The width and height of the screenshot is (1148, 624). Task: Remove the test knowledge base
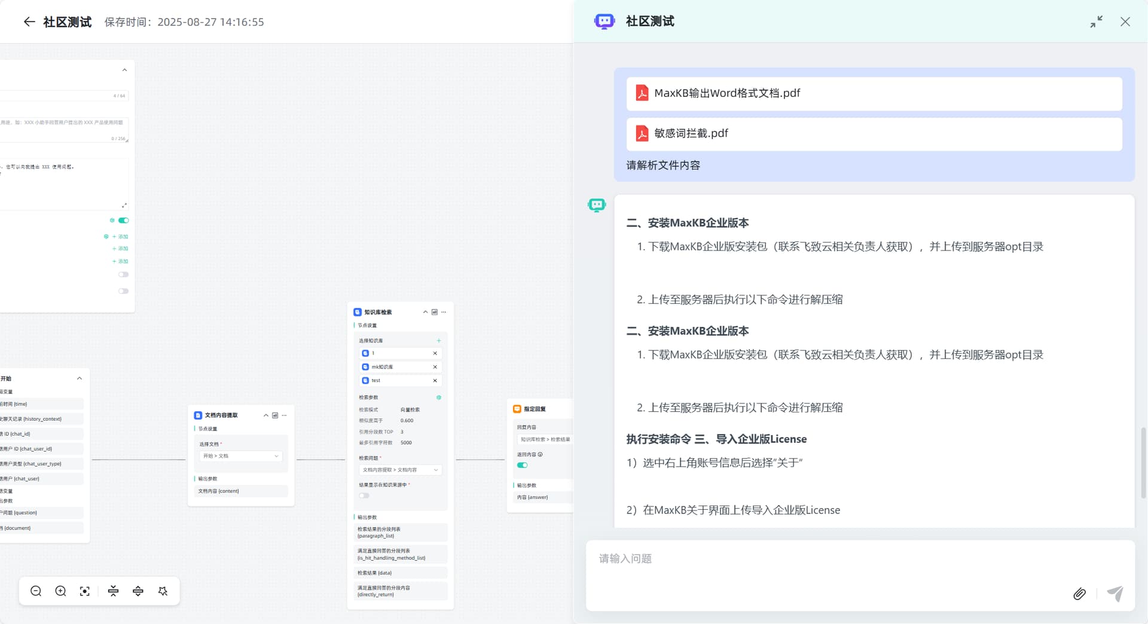tap(435, 381)
